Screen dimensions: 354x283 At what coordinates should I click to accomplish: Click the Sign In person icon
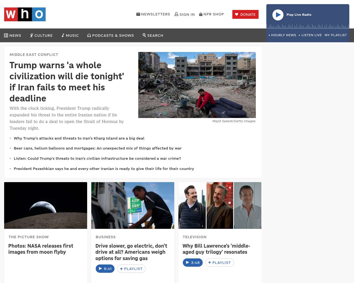point(176,14)
